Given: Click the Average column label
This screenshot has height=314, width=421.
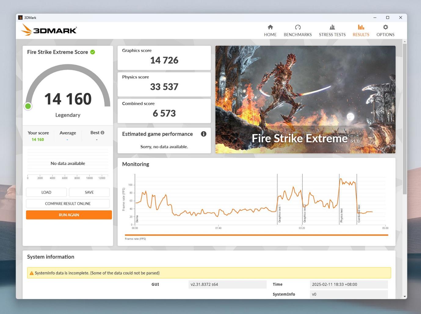Looking at the screenshot, I should pyautogui.click(x=68, y=133).
